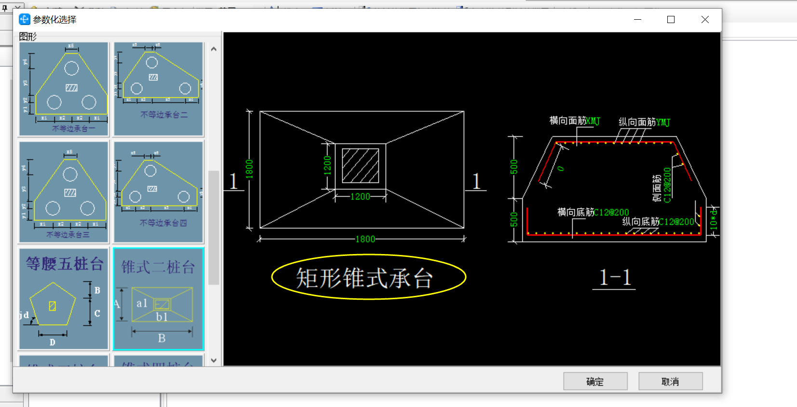Click the 确定 button
This screenshot has width=797, height=407.
[x=595, y=382]
